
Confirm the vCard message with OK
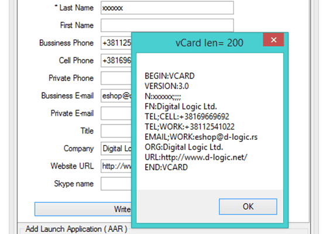coord(248,207)
